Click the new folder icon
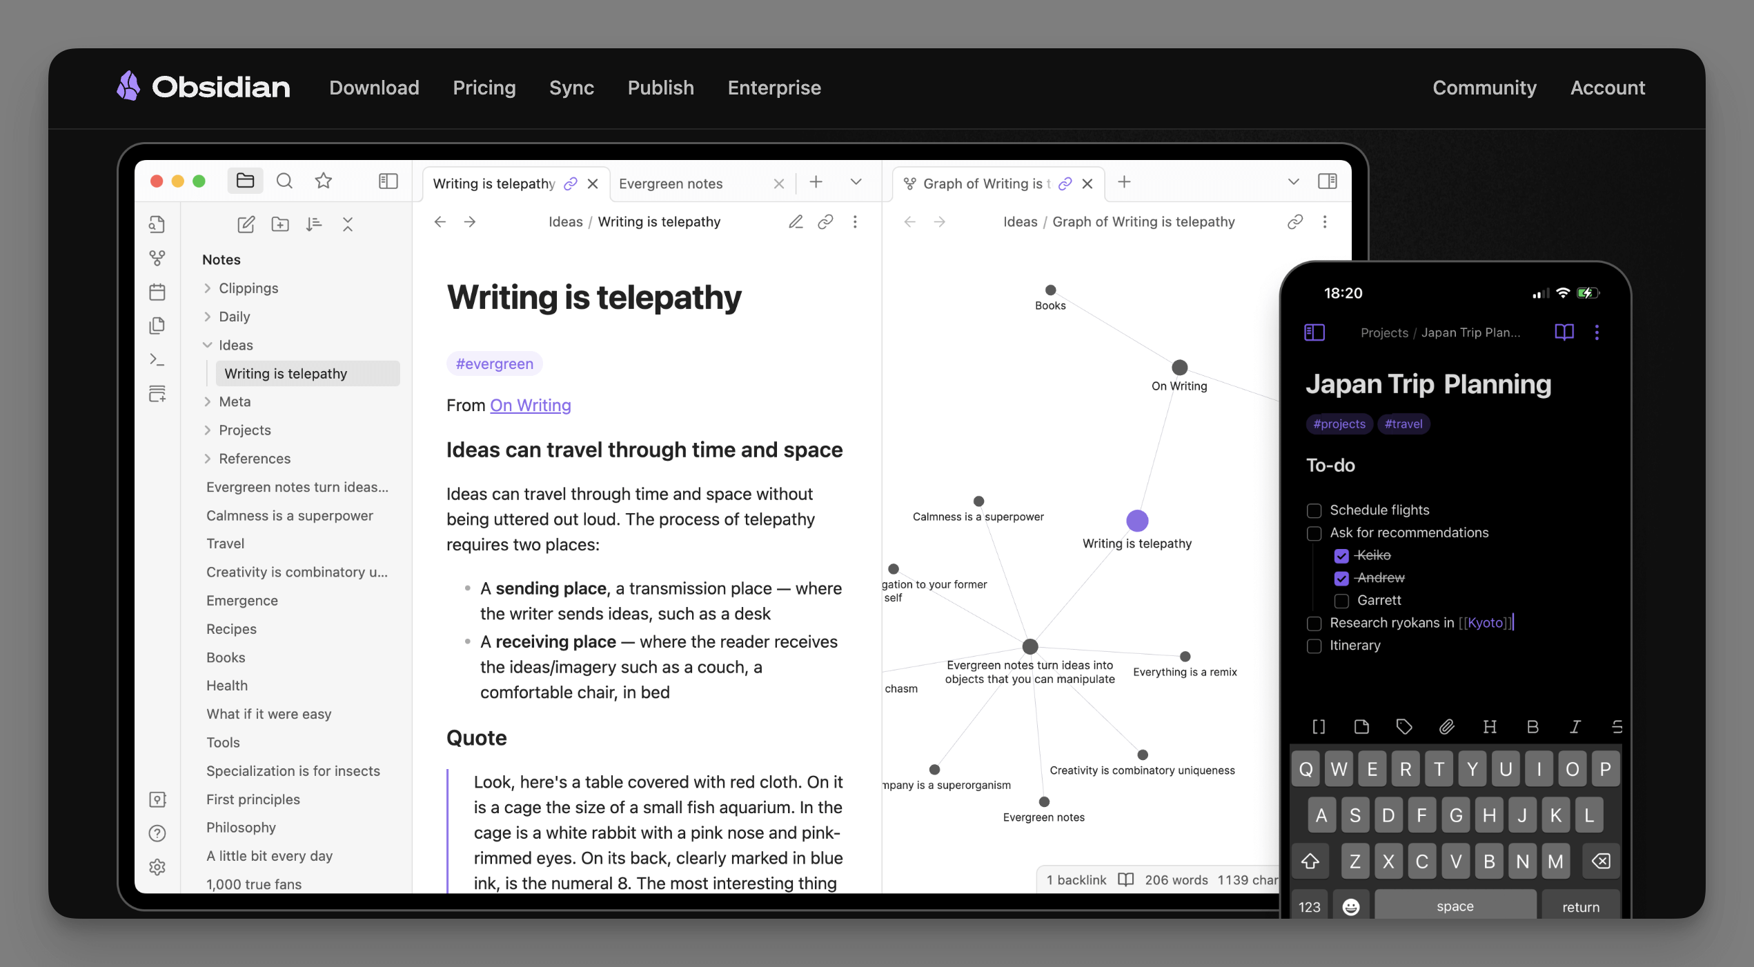The height and width of the screenshot is (967, 1754). point(280,224)
